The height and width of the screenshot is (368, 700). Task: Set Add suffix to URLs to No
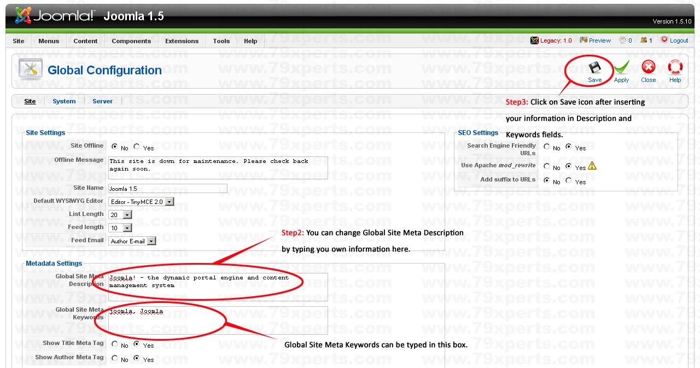547,181
